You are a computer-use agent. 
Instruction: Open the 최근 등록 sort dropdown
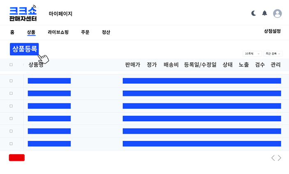pyautogui.click(x=273, y=53)
